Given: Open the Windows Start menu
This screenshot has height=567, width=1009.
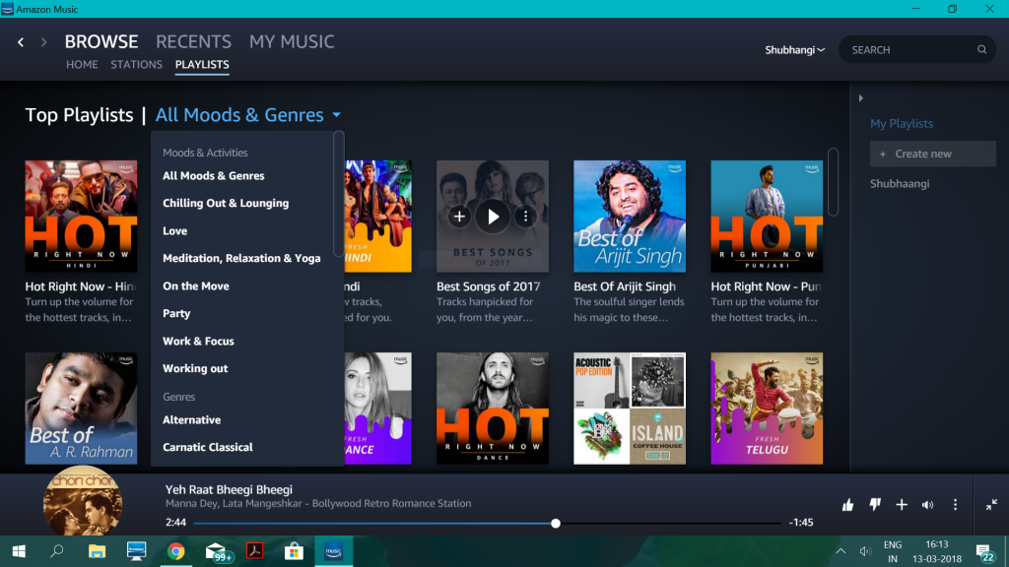Looking at the screenshot, I should click(x=19, y=551).
